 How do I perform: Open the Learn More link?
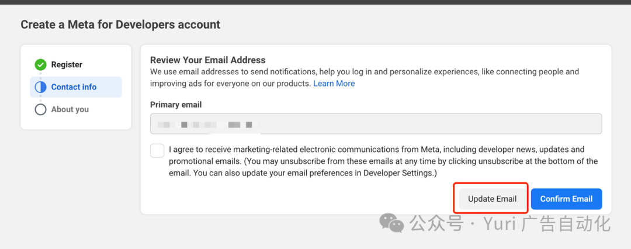coord(334,84)
